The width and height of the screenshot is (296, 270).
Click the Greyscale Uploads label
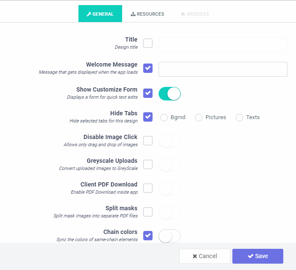112,161
